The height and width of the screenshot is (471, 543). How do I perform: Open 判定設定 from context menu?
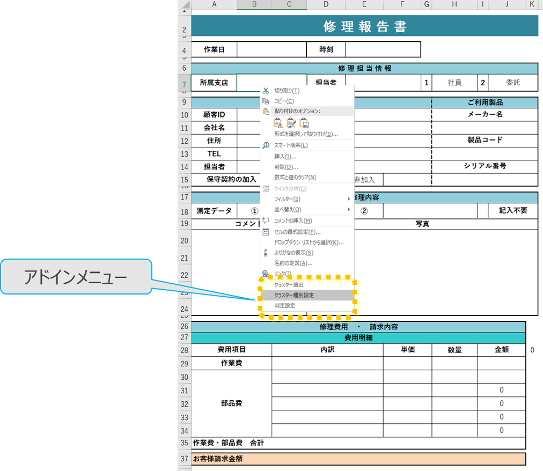point(285,305)
